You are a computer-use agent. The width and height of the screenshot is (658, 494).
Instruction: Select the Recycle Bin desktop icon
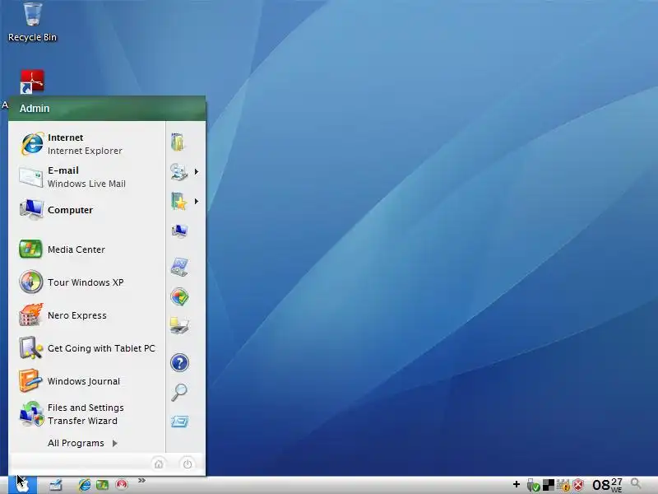tap(32, 22)
